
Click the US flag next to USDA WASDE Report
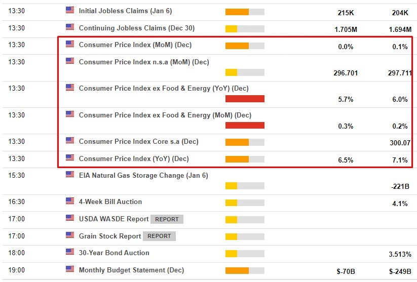pyautogui.click(x=70, y=218)
